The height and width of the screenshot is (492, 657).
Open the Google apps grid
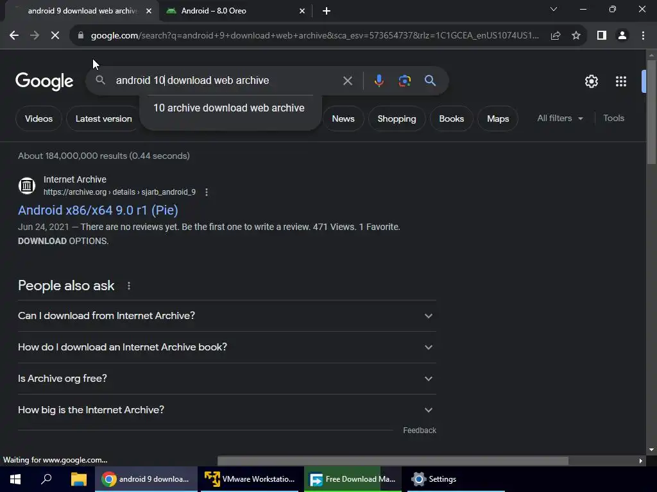(x=621, y=81)
